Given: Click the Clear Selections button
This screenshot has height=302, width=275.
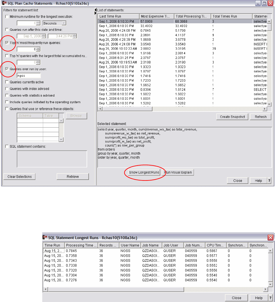Looking at the screenshot, I should [x=19, y=176].
